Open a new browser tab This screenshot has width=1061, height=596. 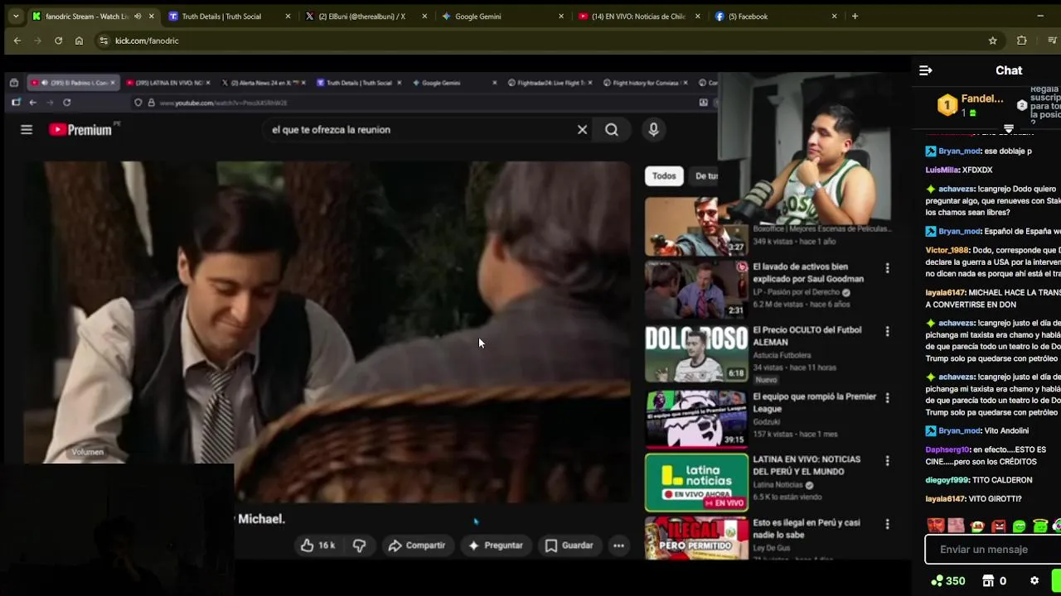click(855, 16)
